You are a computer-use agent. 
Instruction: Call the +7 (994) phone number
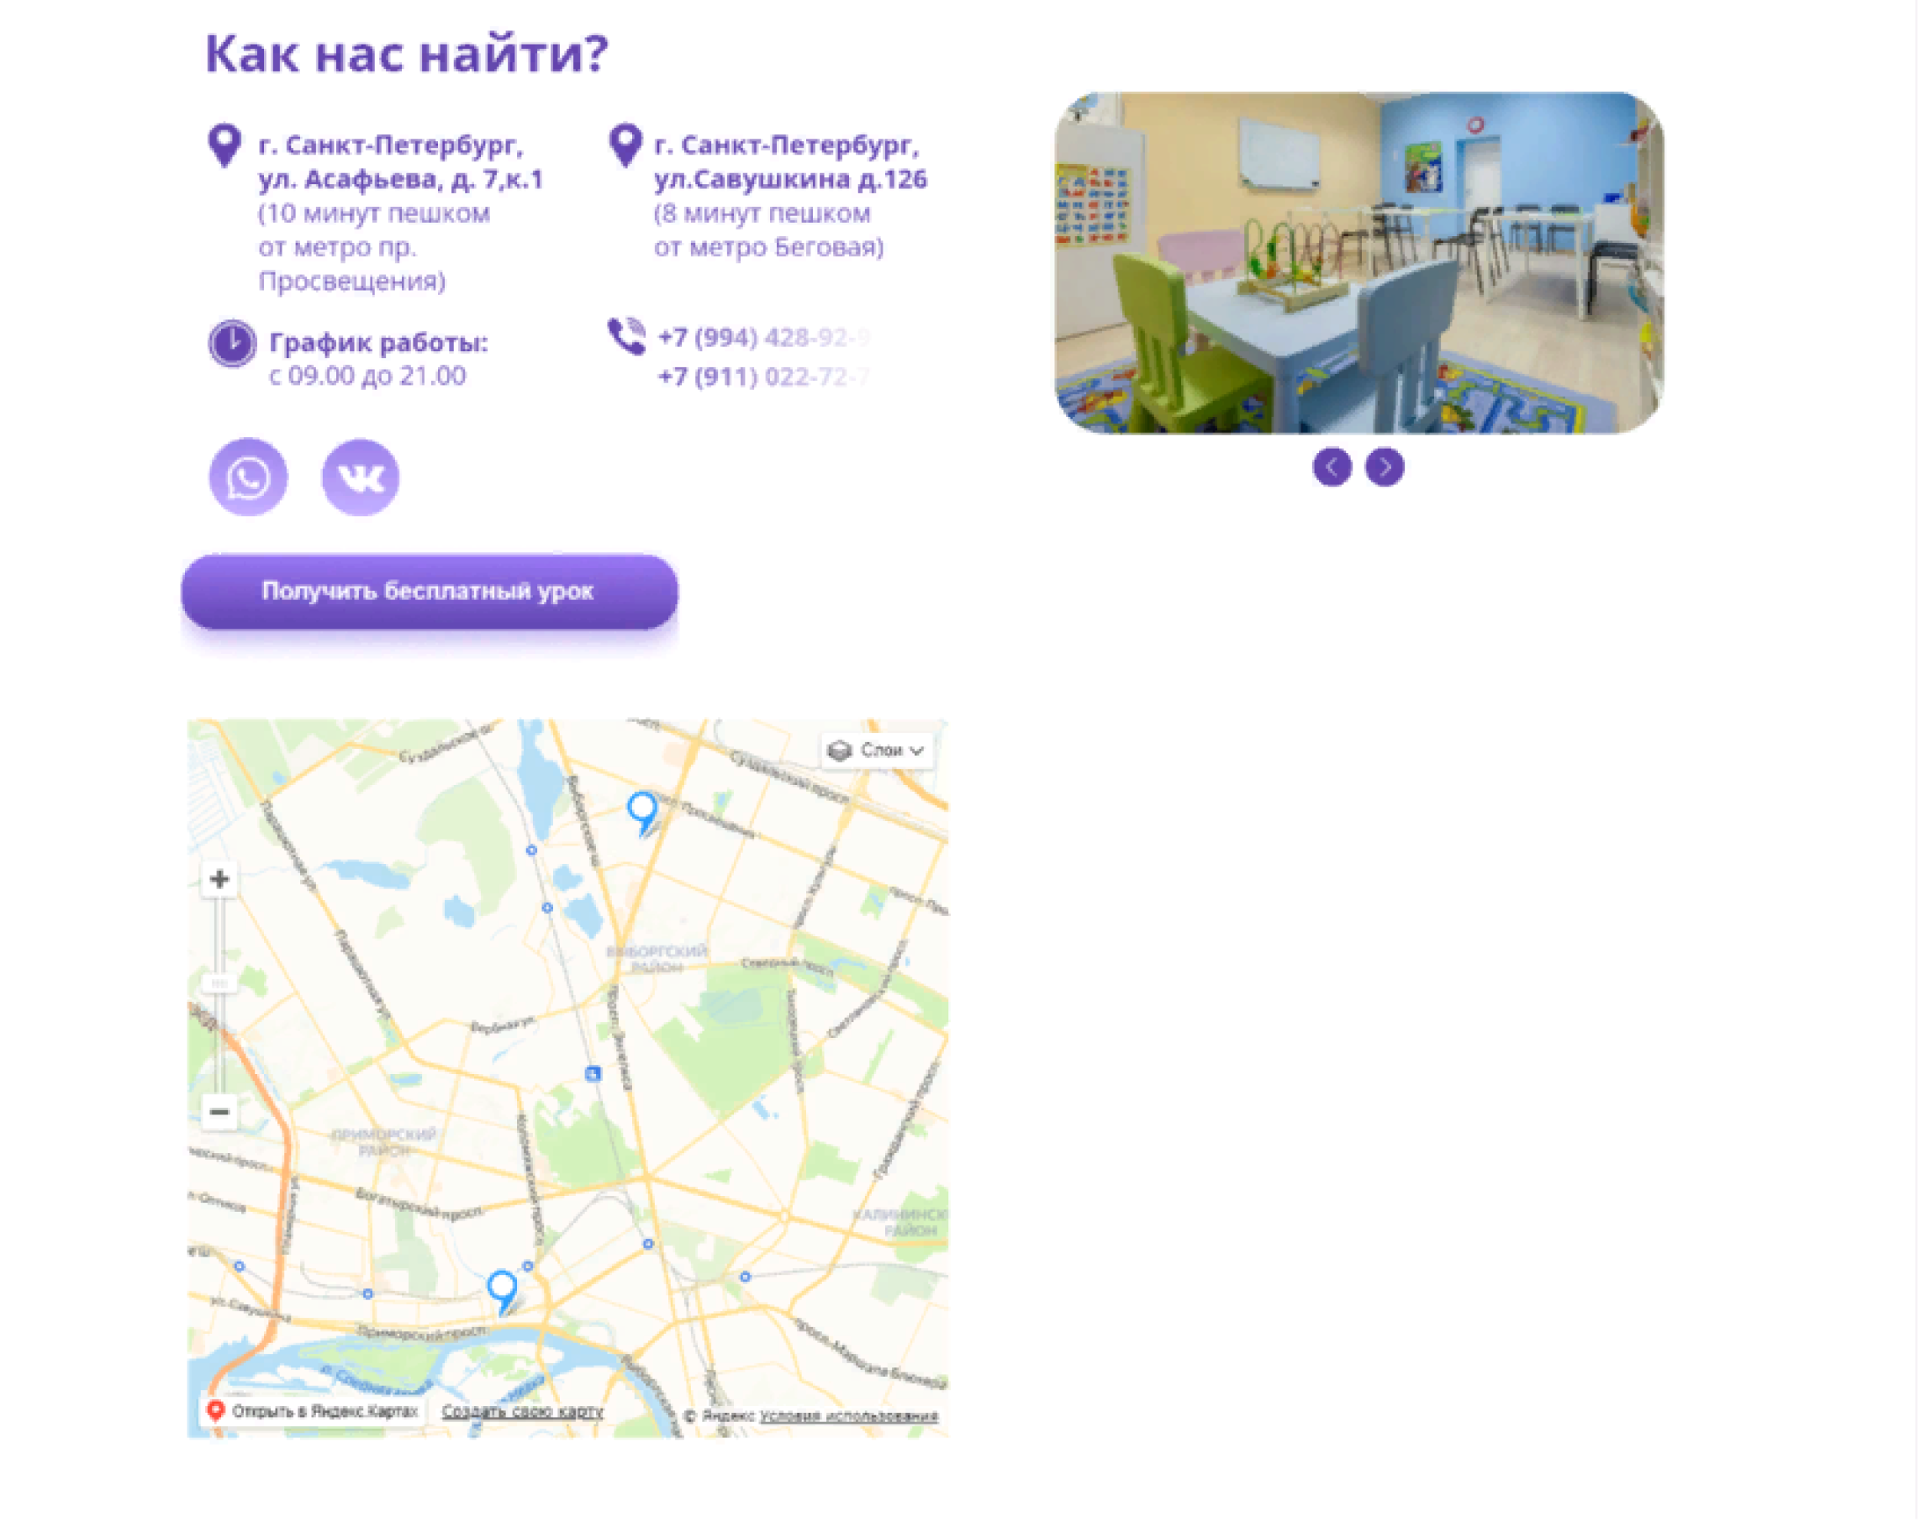764,339
